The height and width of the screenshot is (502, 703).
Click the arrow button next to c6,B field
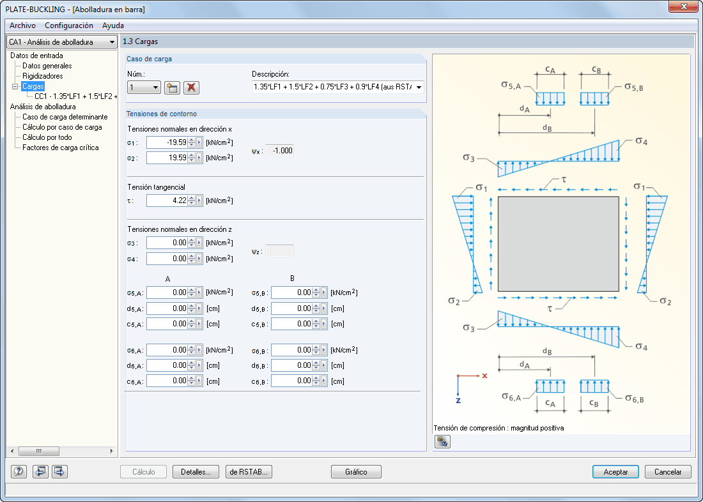click(324, 381)
